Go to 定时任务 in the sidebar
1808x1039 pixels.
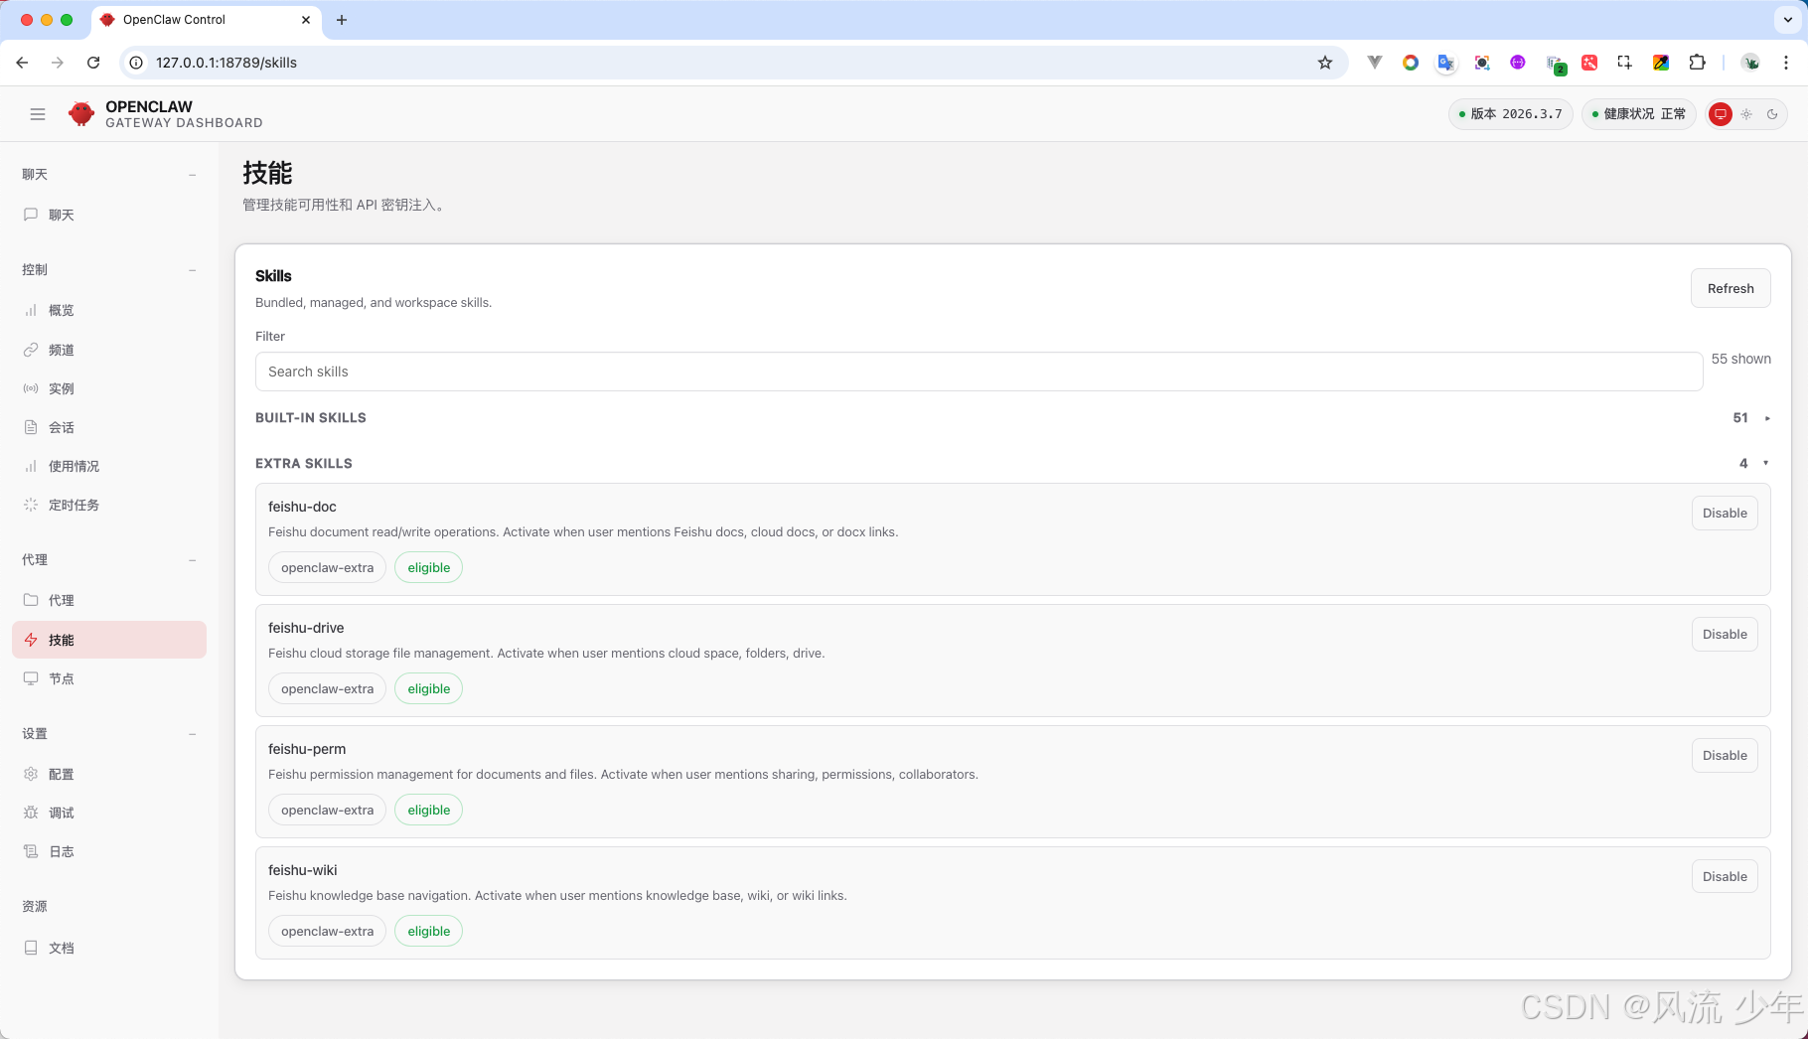coord(74,505)
